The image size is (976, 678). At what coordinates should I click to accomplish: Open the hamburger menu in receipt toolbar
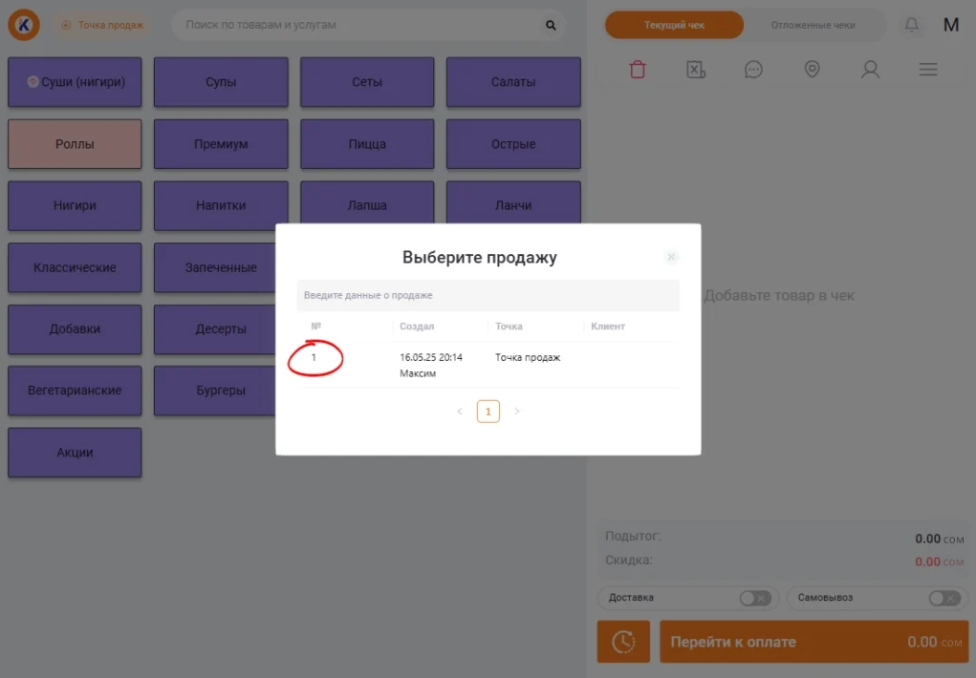click(927, 70)
